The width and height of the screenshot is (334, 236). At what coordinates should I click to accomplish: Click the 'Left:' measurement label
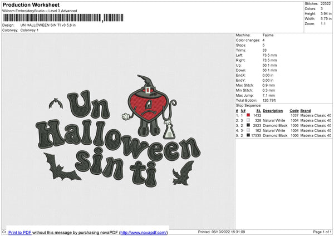tap(239, 55)
